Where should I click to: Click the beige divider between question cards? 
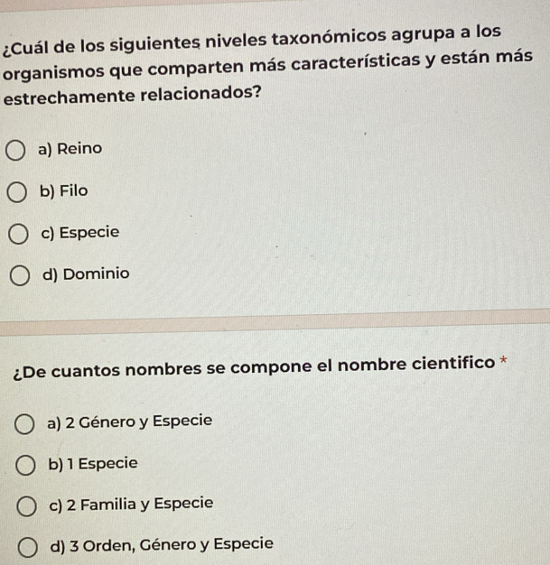275,322
